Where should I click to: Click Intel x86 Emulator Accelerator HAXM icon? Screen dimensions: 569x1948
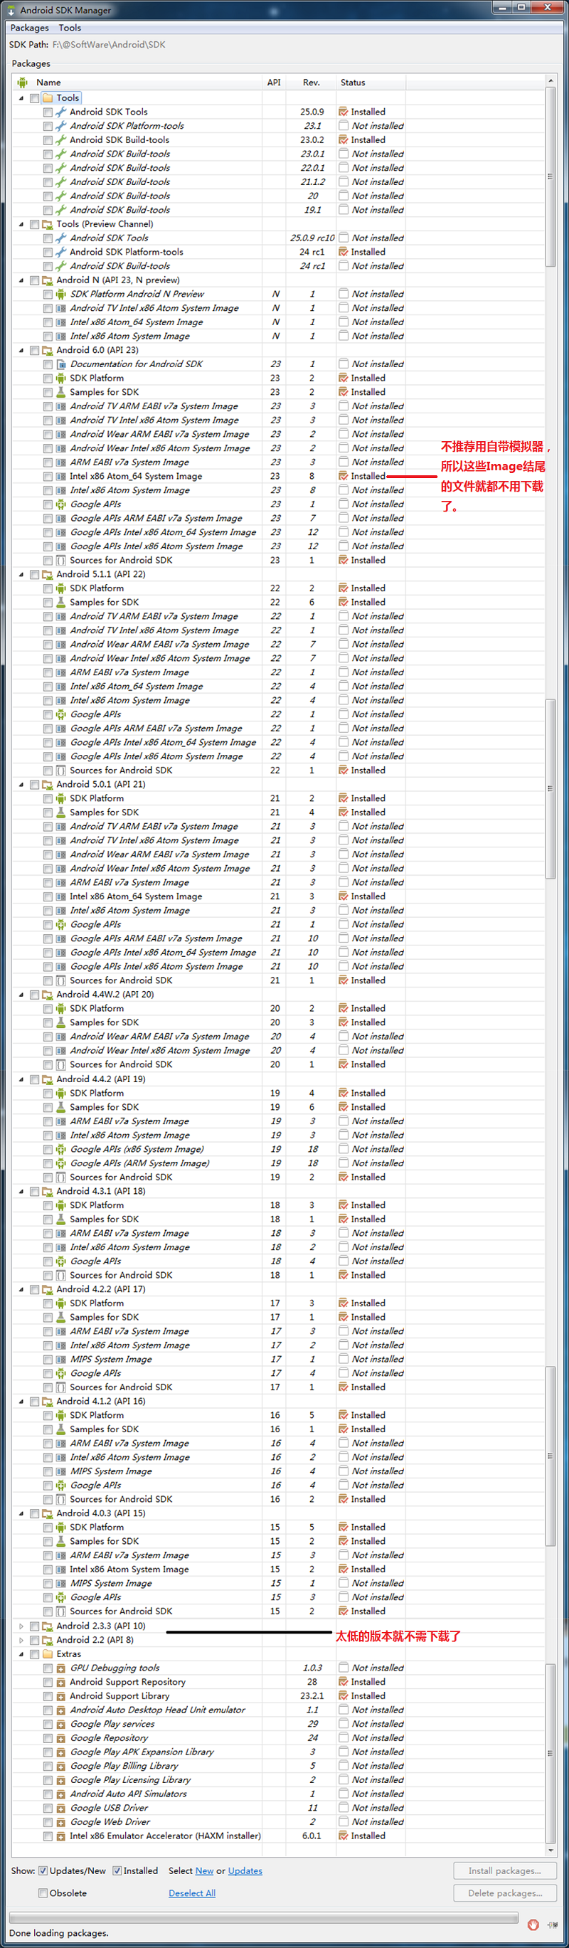(61, 1836)
